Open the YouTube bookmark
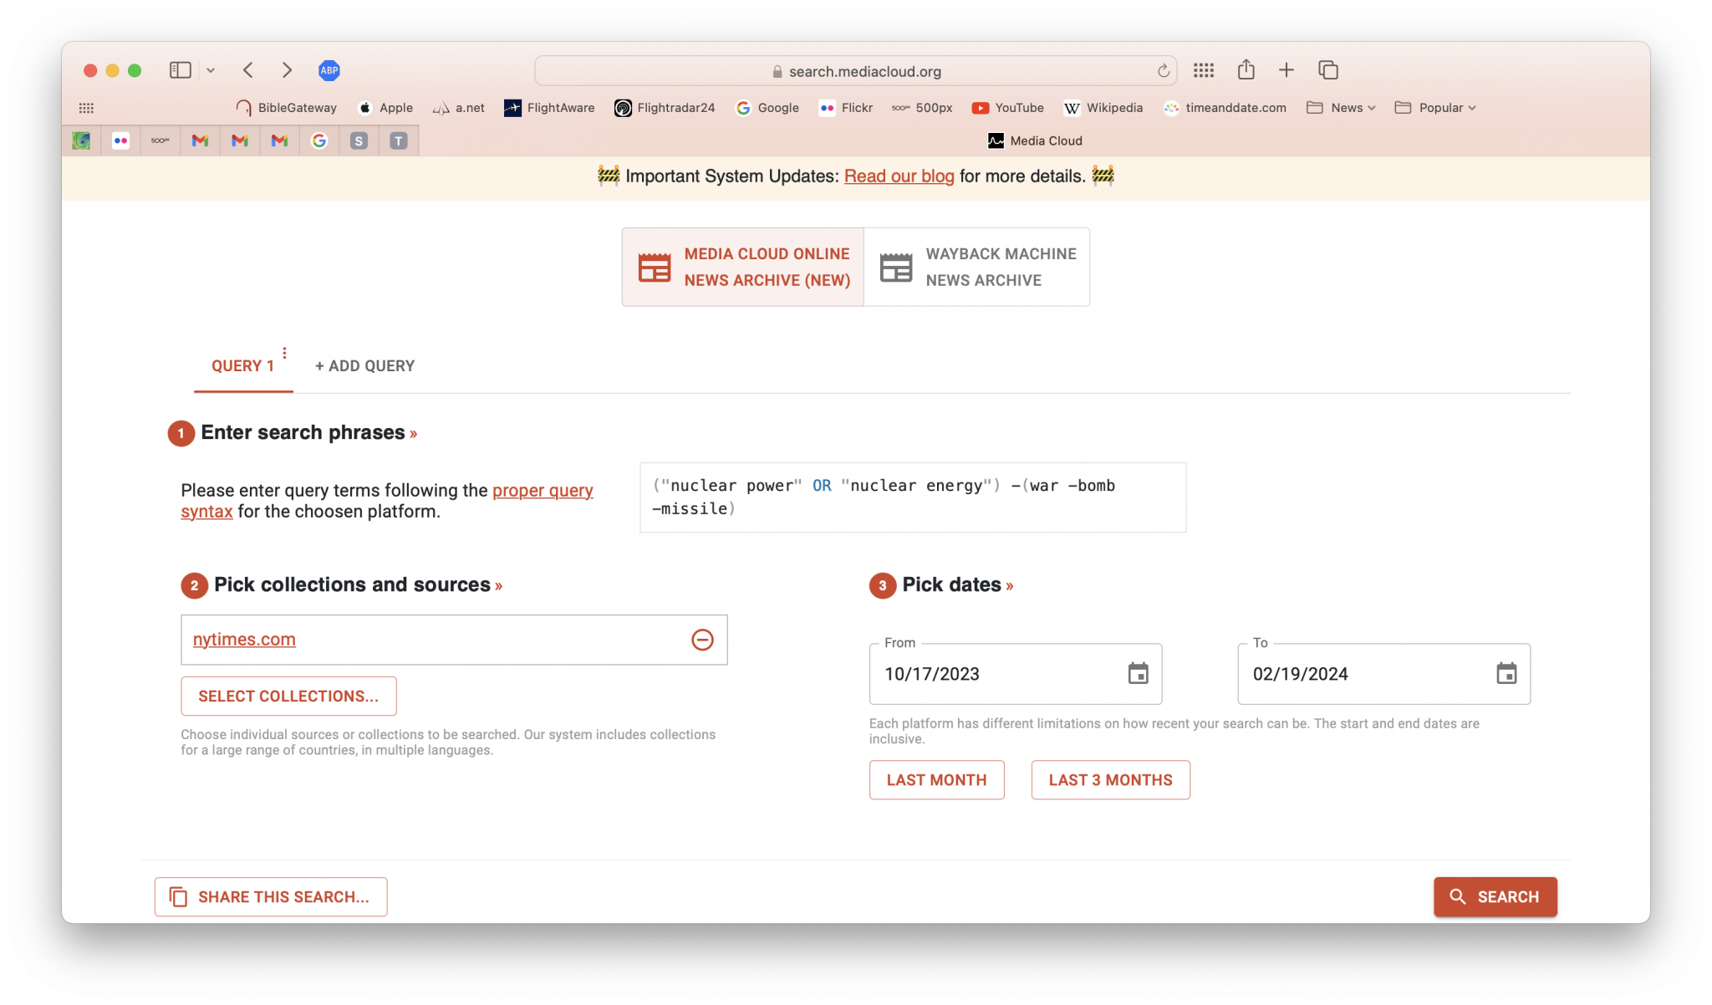The width and height of the screenshot is (1712, 1005). tap(1007, 108)
